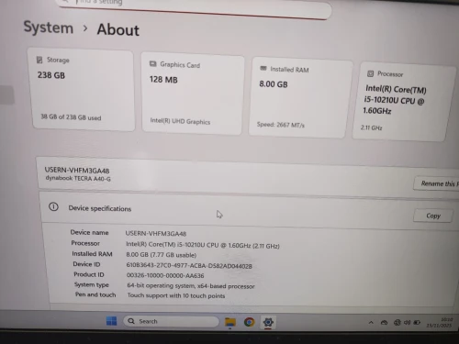Click the Pen and touch label

click(95, 294)
